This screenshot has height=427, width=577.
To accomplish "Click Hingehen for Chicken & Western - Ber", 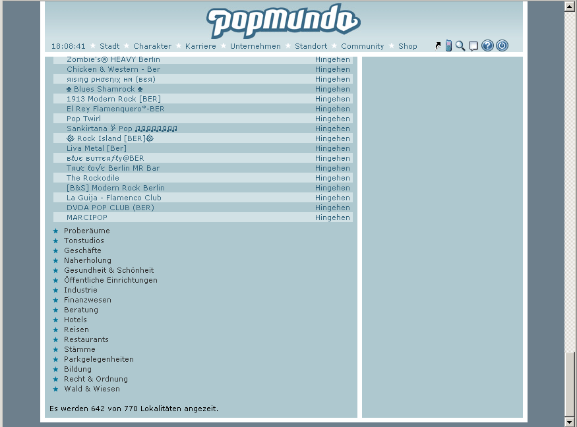I will click(332, 69).
